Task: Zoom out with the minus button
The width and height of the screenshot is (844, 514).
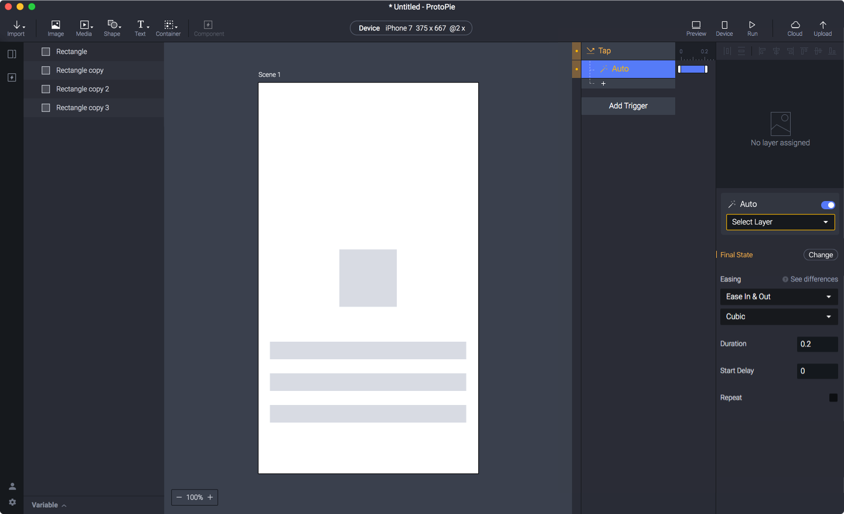Action: click(179, 497)
